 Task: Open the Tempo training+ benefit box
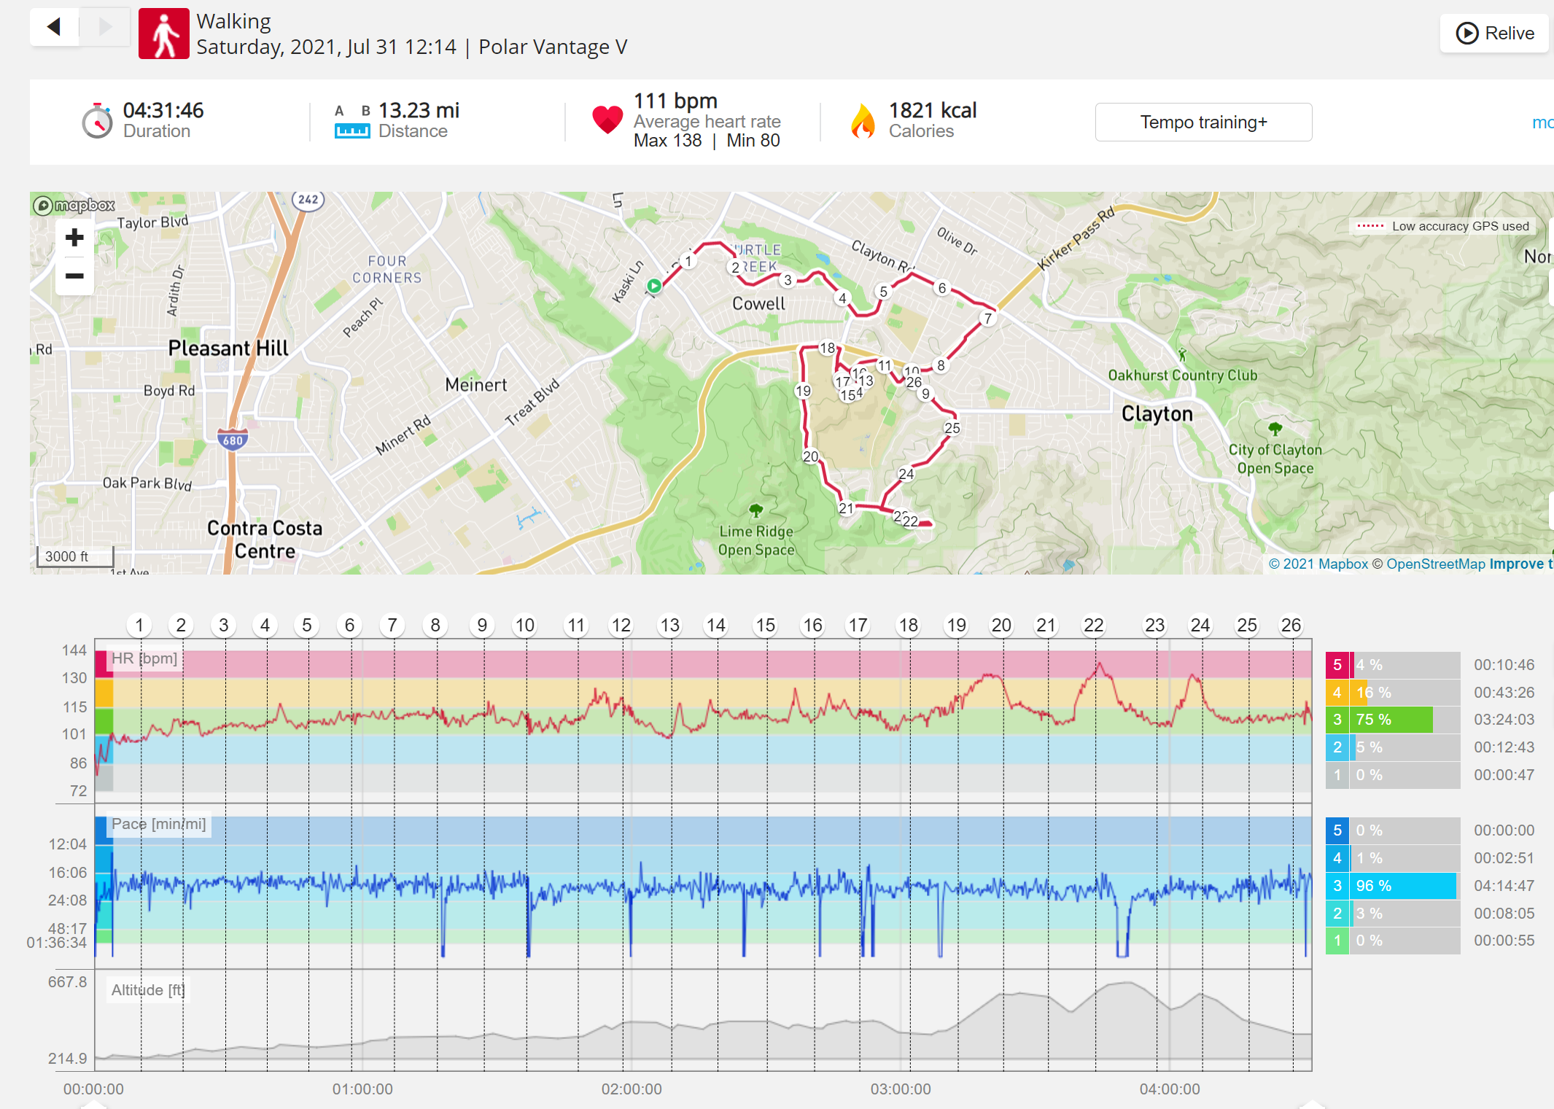pos(1203,122)
